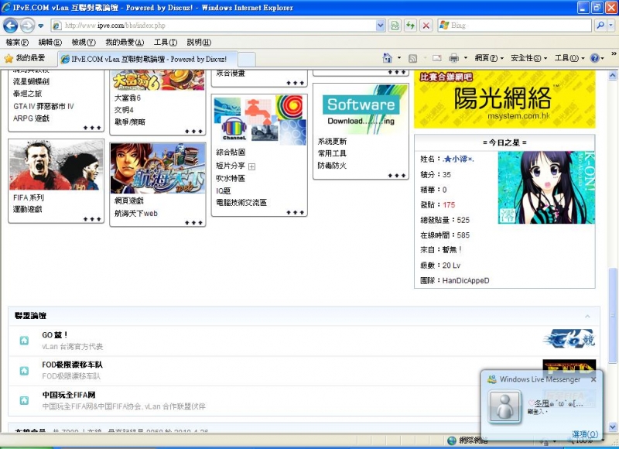Click the Home icon on the command bar

pyautogui.click(x=388, y=58)
